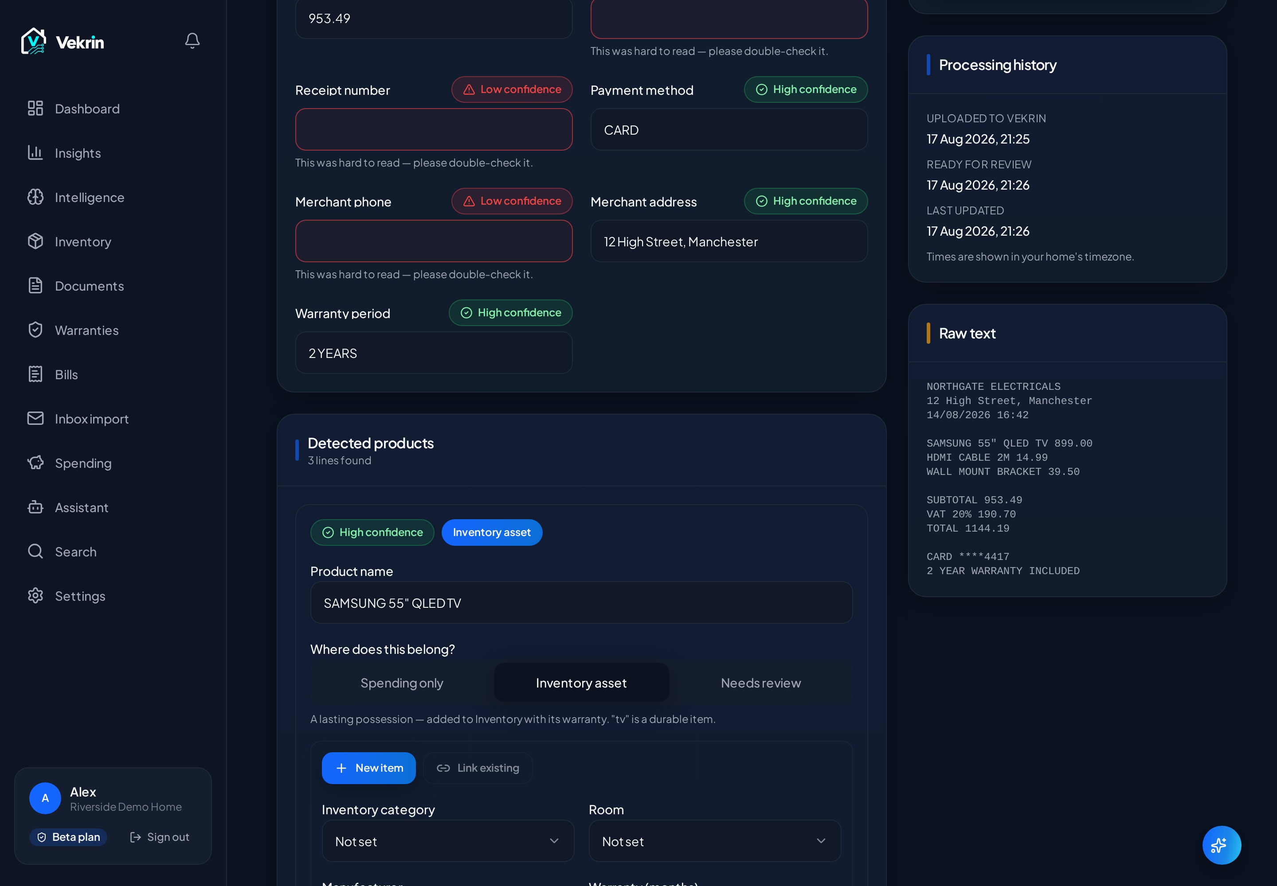Click the Alex avatar circle
Image resolution: width=1277 pixels, height=886 pixels.
(45, 798)
